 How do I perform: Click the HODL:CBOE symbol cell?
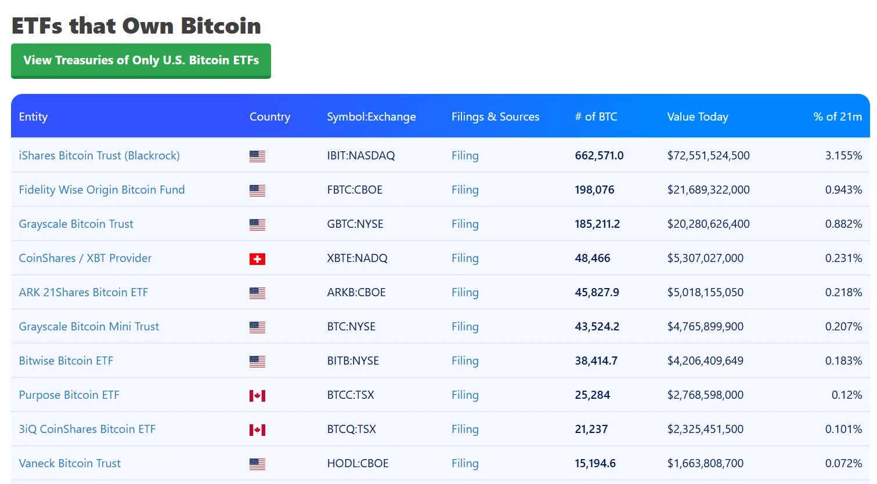click(358, 463)
